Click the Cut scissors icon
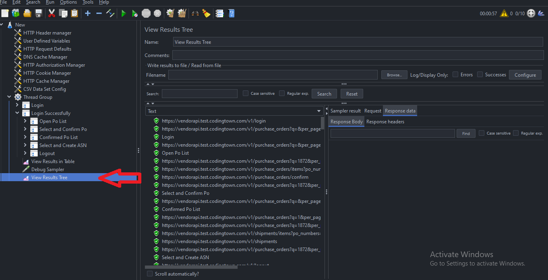This screenshot has height=280, width=548. click(x=52, y=13)
